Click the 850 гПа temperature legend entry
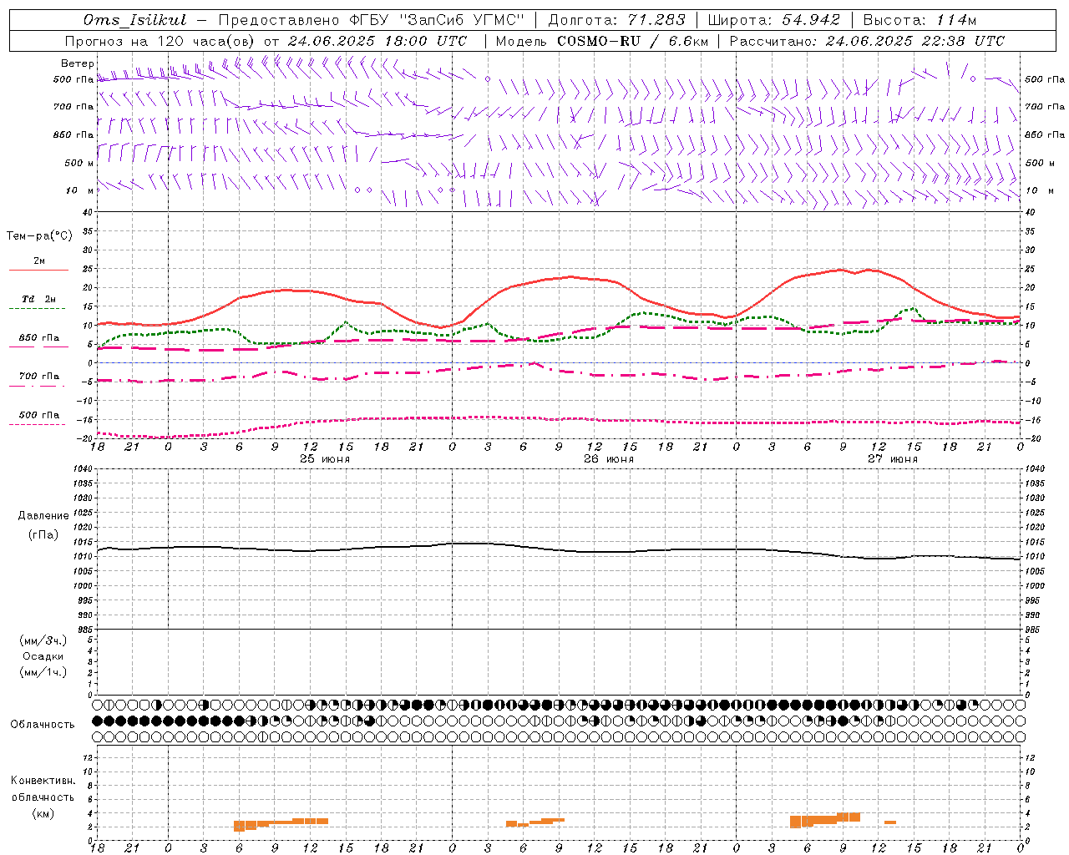 [x=39, y=337]
